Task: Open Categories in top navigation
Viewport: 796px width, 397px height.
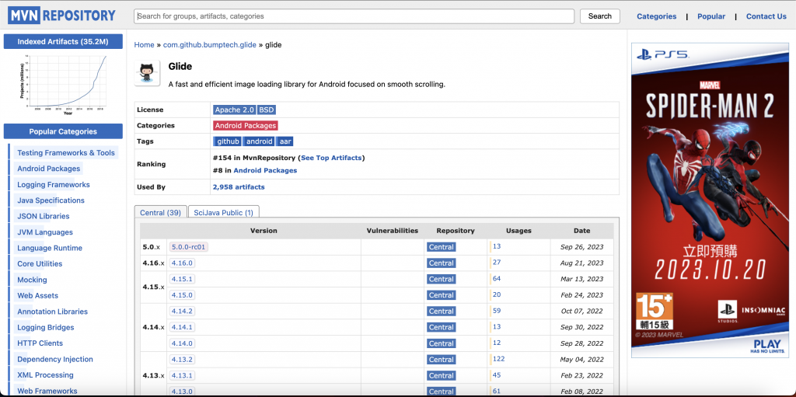Action: point(656,16)
